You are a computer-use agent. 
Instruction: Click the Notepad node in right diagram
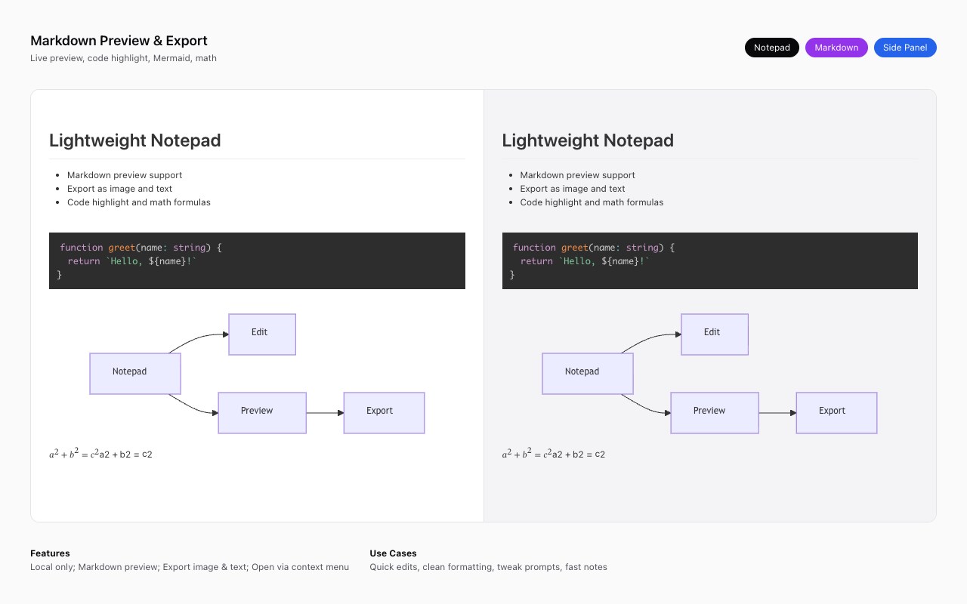tap(587, 373)
